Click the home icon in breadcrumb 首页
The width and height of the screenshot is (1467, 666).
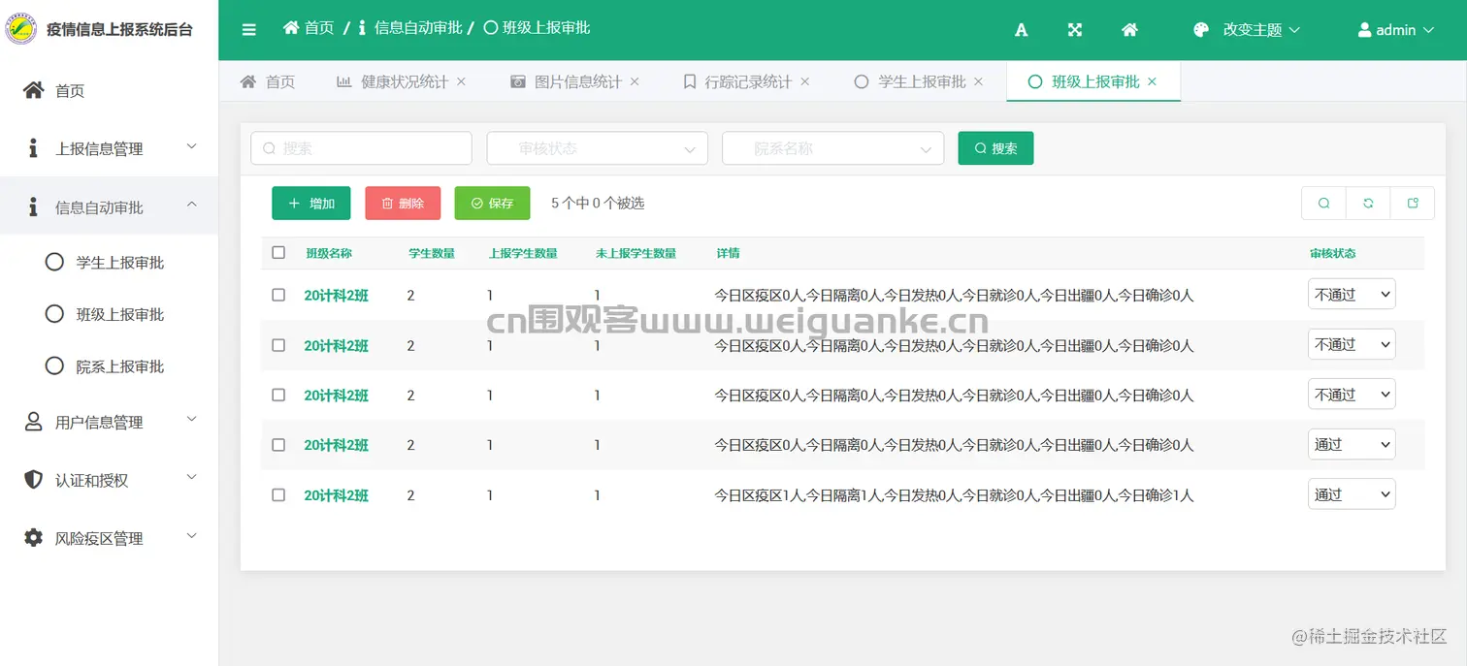pos(291,28)
